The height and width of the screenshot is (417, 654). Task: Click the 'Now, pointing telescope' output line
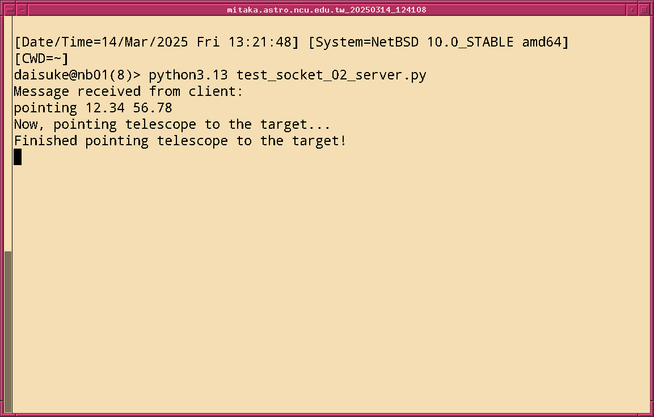point(172,124)
